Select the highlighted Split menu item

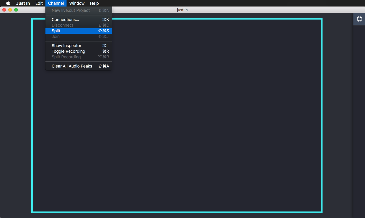pos(79,31)
